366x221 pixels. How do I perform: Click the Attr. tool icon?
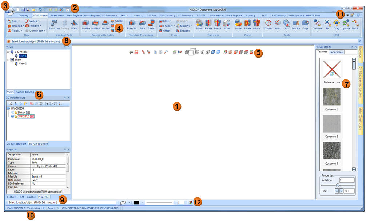click(x=287, y=25)
